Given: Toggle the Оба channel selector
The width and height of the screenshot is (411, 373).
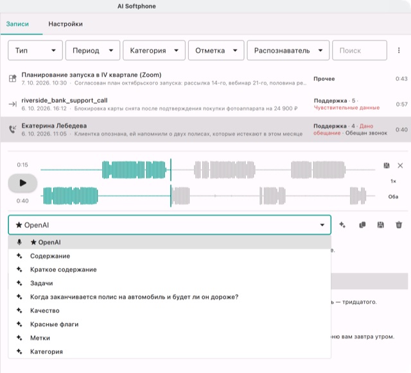Looking at the screenshot, I should [x=393, y=196].
